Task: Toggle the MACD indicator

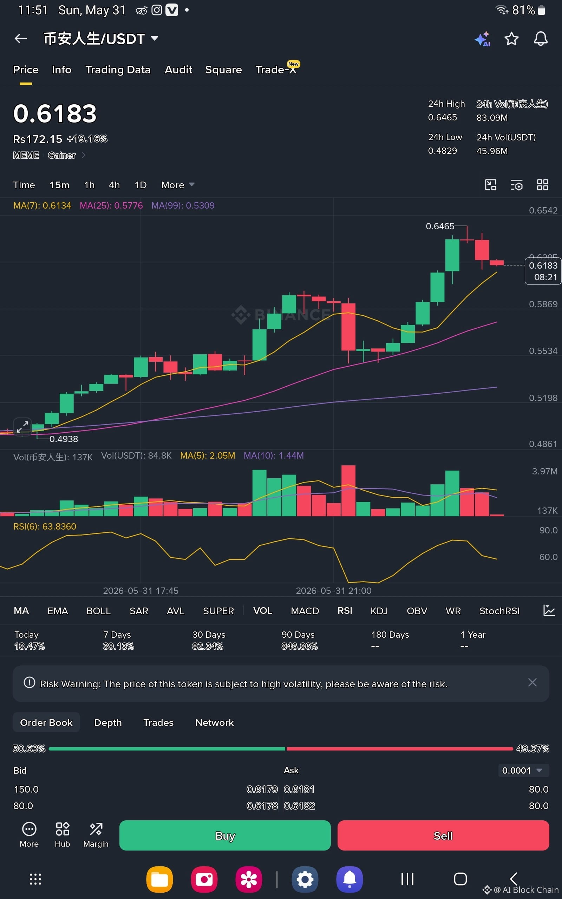Action: point(305,611)
